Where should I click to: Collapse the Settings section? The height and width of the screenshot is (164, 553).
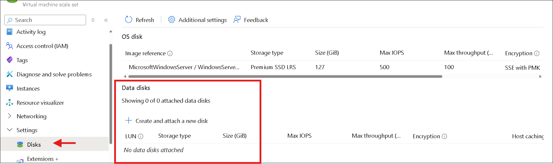[x=10, y=130]
